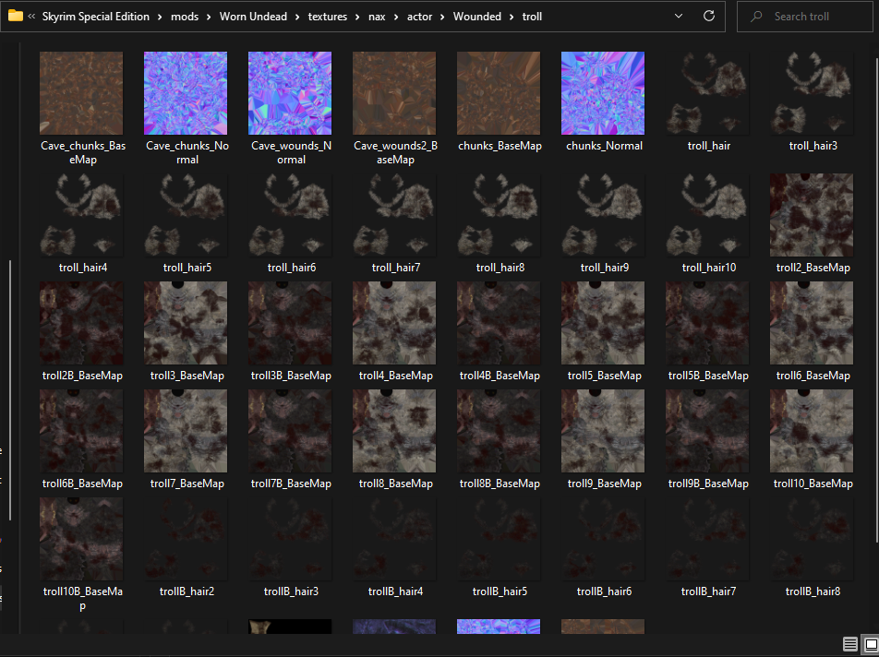This screenshot has height=657, width=879.
Task: Expand subfolders arrow after textures
Action: pos(357,17)
